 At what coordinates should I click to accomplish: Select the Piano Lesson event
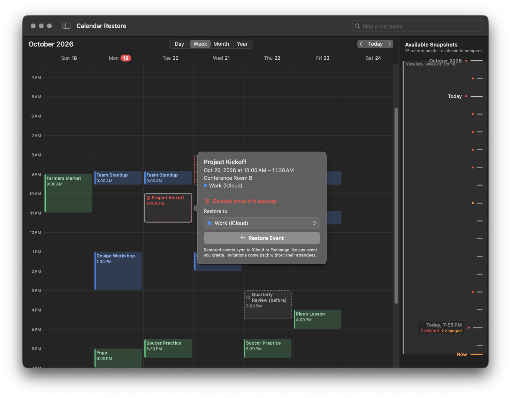(317, 319)
